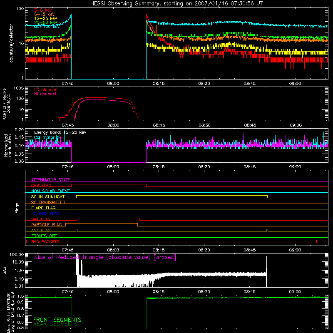Click the 'Mon. Rate LIVETIME' y-axis label
The height and width of the screenshot is (333, 333).
click(9, 313)
